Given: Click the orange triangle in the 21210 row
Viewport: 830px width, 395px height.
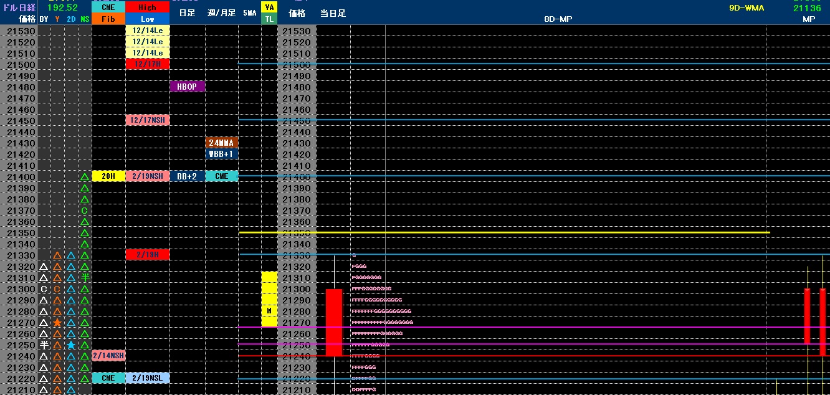Looking at the screenshot, I should coord(57,389).
